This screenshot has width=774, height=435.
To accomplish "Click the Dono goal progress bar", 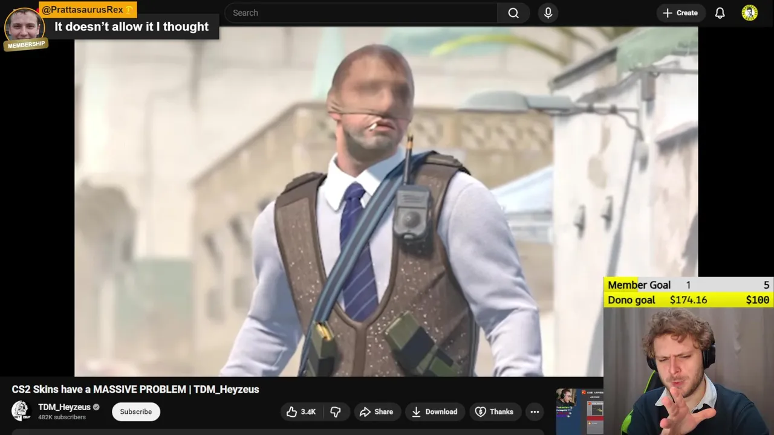I will coord(689,300).
